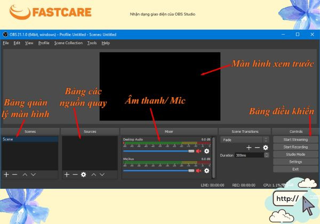Move scene up with arrow icon
This screenshot has height=224, width=320.
(x=25, y=174)
